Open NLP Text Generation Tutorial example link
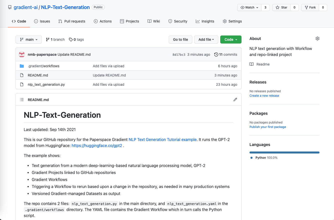The height and width of the screenshot is (220, 334). click(x=162, y=139)
